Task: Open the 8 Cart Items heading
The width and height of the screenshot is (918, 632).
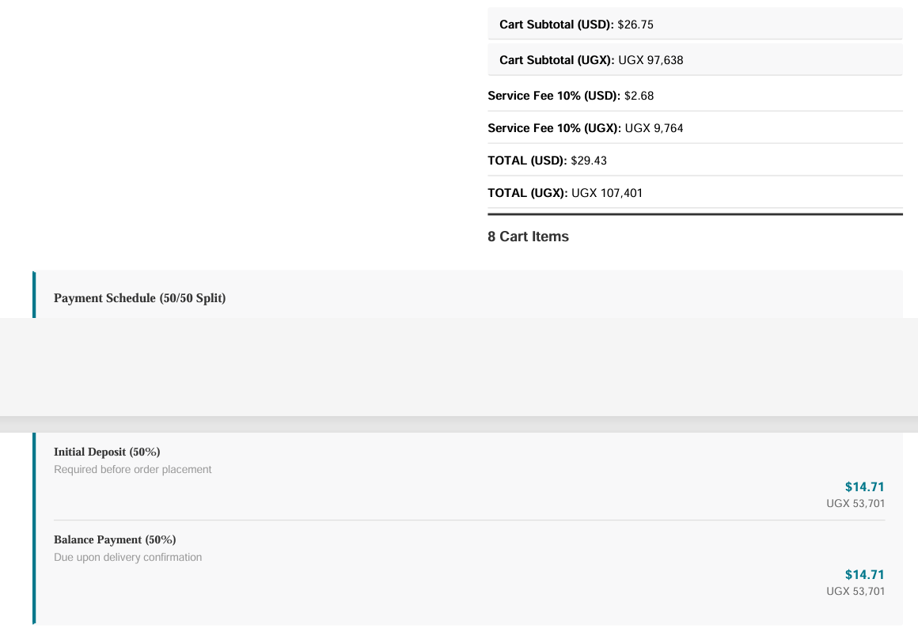Action: (528, 237)
